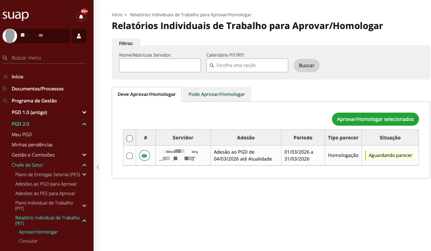The width and height of the screenshot is (431, 251).
Task: Toggle the select-all checkbox in table header
Action: pyautogui.click(x=129, y=138)
